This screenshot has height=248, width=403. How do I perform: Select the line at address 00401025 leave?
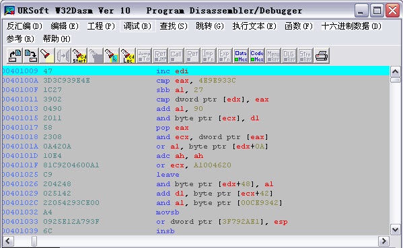tap(196, 175)
